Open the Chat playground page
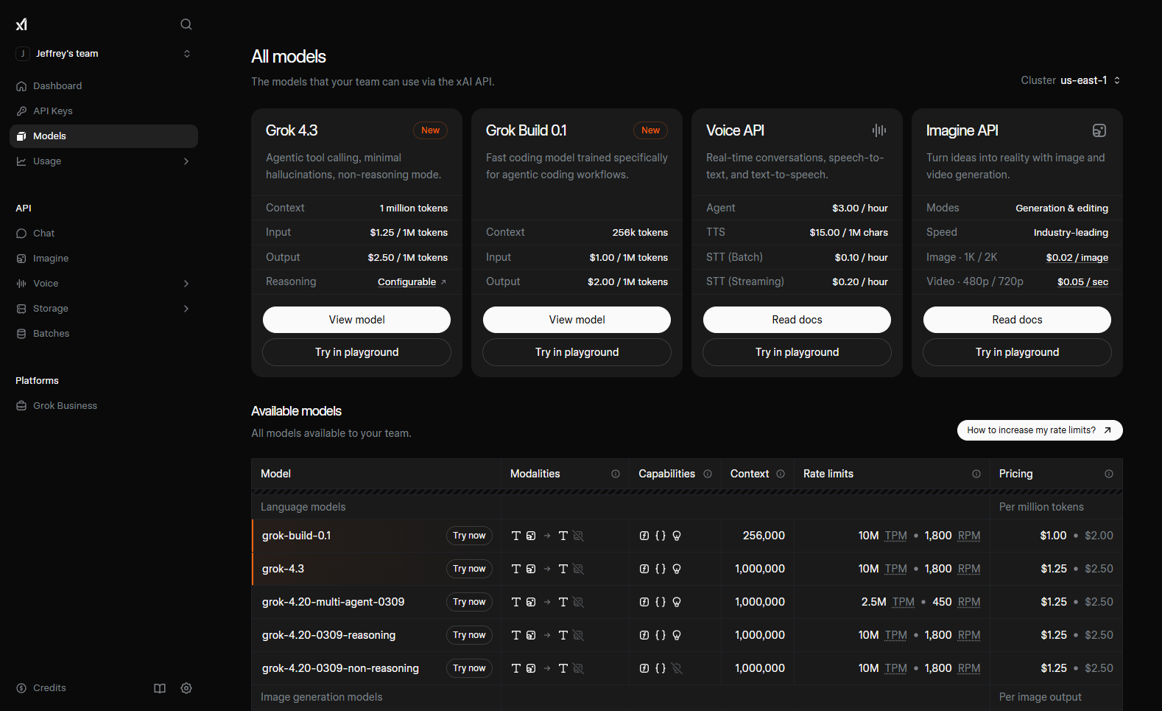The height and width of the screenshot is (711, 1162). click(104, 234)
